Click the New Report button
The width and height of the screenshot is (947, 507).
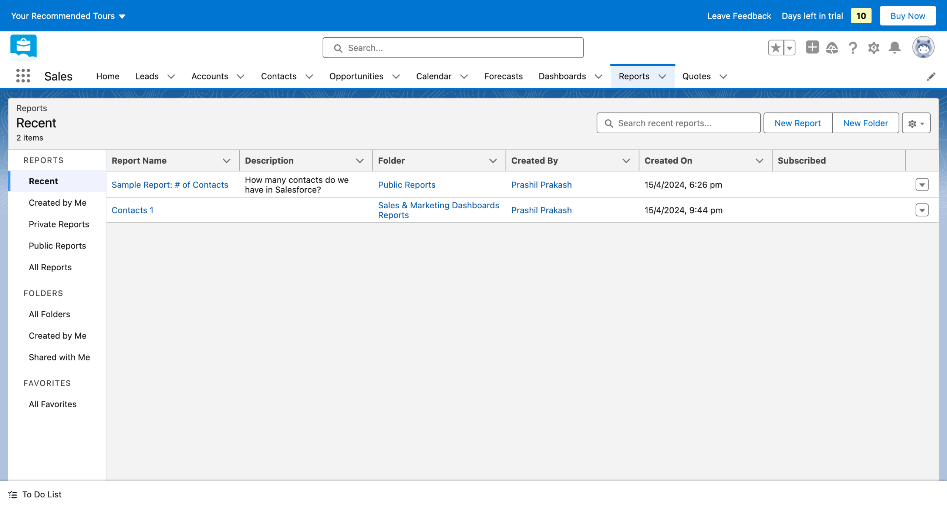[x=798, y=123]
